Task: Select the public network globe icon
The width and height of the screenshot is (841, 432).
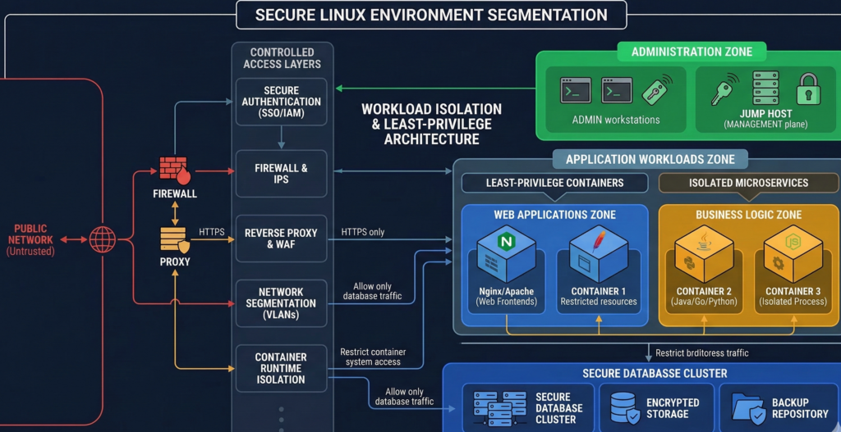Action: pyautogui.click(x=103, y=239)
